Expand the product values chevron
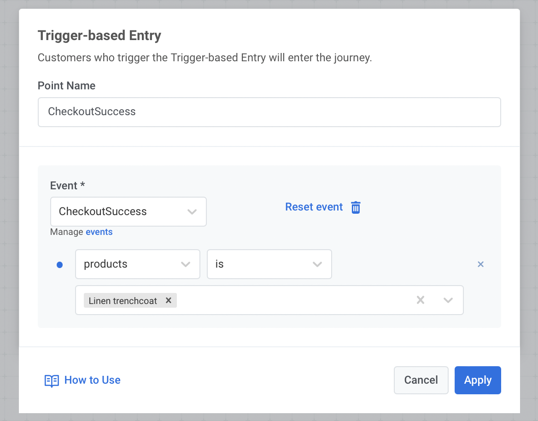This screenshot has height=421, width=538. click(x=448, y=300)
